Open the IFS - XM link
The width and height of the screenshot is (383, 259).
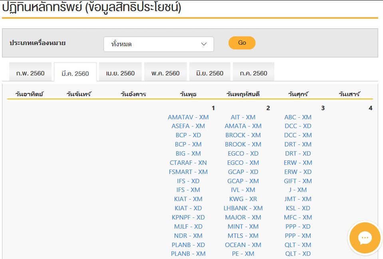pos(188,190)
